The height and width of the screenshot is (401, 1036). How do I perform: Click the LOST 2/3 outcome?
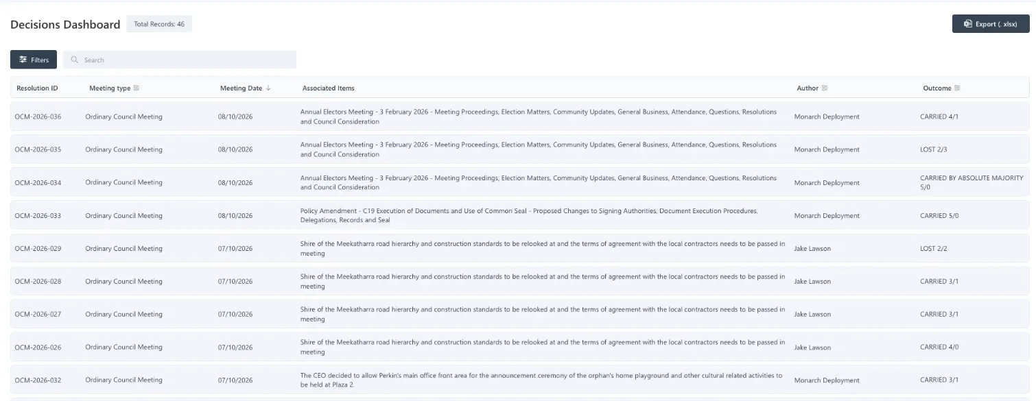(x=934, y=149)
